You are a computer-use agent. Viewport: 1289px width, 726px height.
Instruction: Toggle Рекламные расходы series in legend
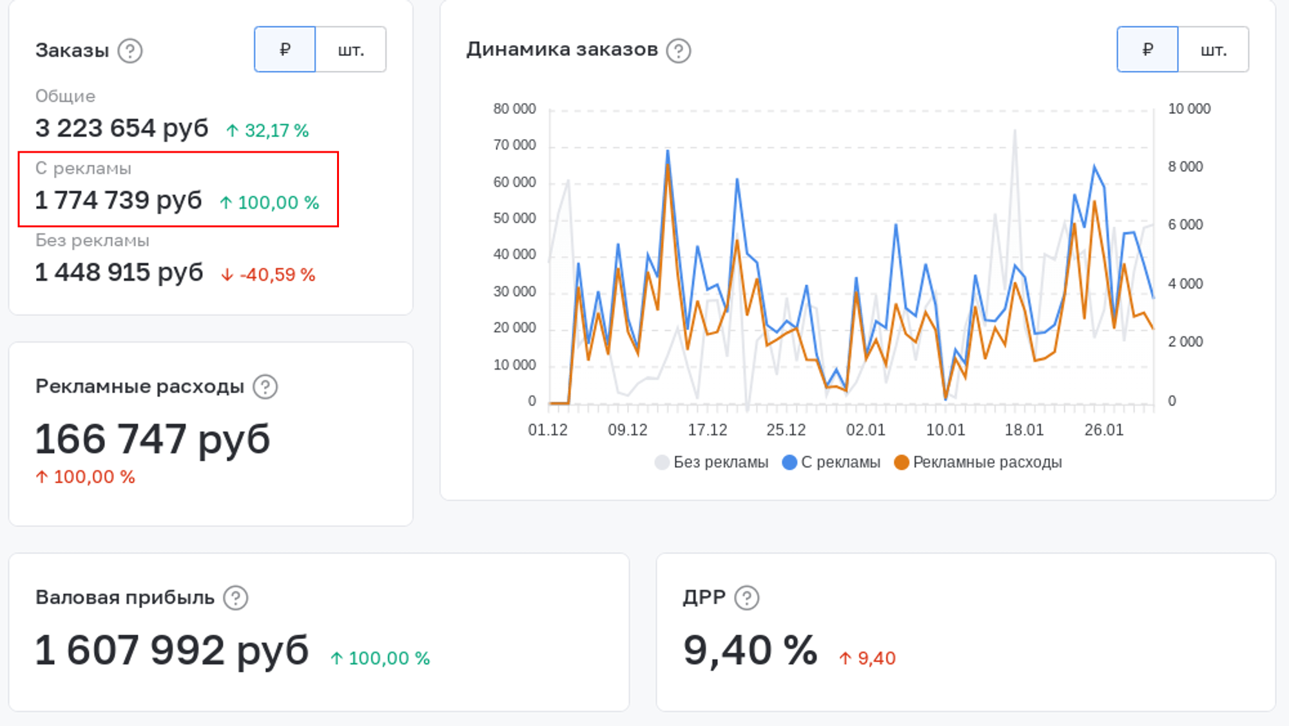pyautogui.click(x=978, y=463)
